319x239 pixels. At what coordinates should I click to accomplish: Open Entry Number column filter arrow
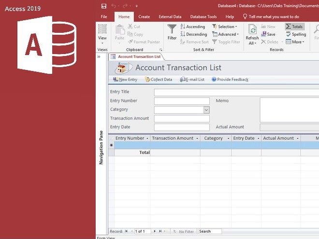point(147,139)
